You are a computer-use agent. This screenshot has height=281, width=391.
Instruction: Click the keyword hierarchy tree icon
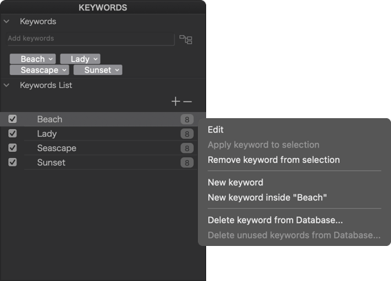186,39
